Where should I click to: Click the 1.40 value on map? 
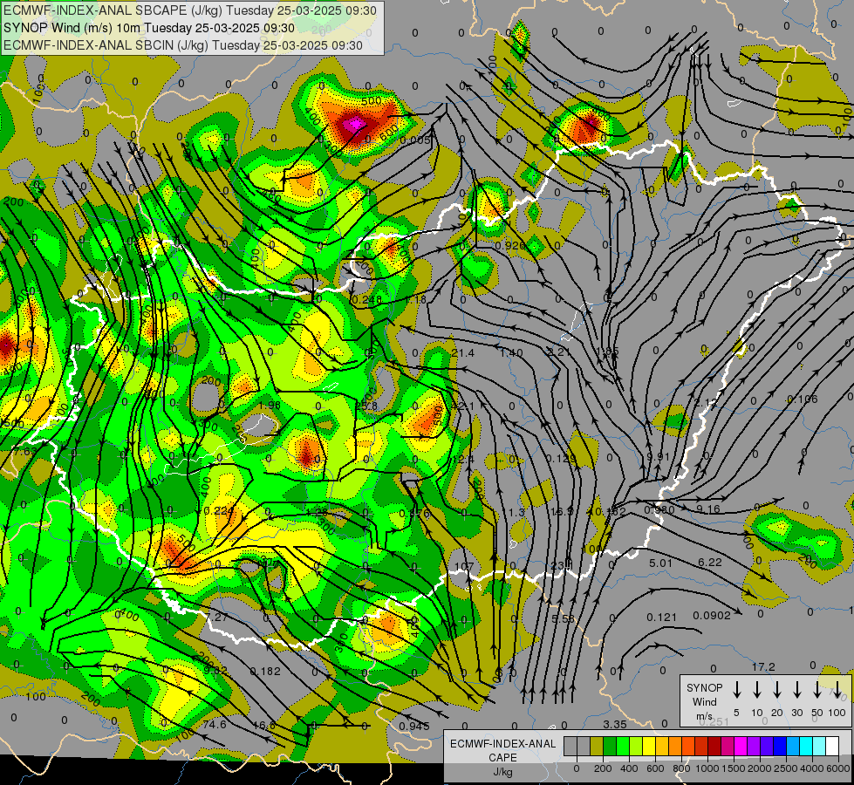tap(511, 353)
